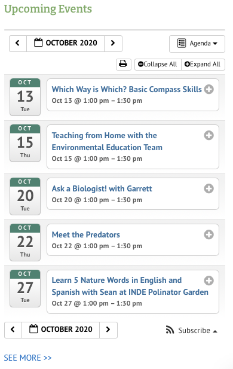Go to next month using top right arrow

[x=113, y=43]
